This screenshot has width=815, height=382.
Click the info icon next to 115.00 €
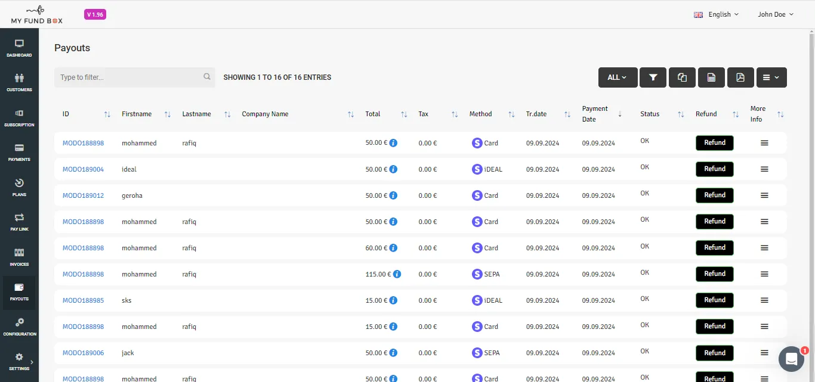coord(397,274)
